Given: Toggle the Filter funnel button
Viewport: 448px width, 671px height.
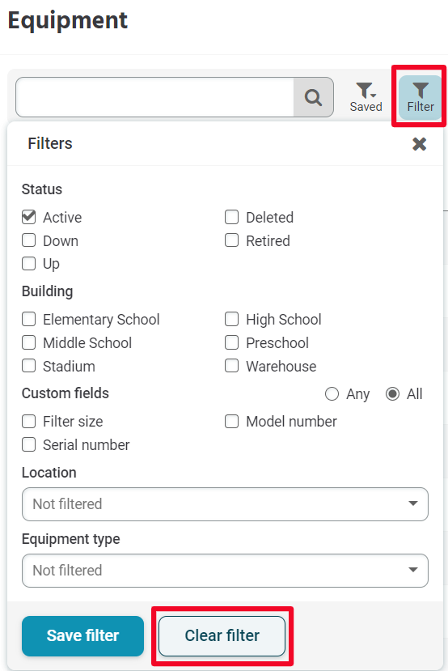Looking at the screenshot, I should click(421, 97).
